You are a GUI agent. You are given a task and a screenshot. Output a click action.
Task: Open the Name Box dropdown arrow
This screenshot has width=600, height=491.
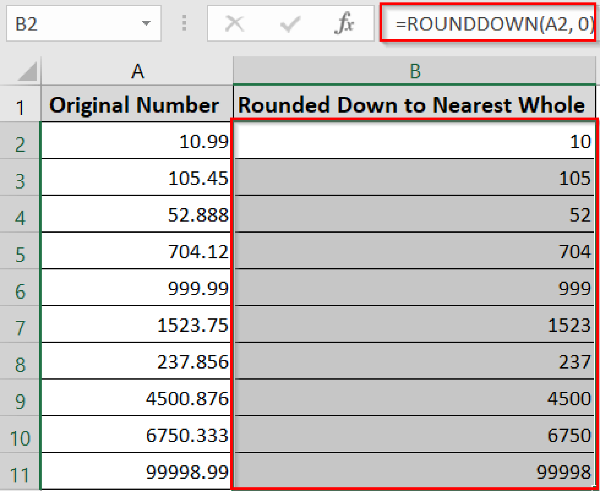[x=146, y=24]
